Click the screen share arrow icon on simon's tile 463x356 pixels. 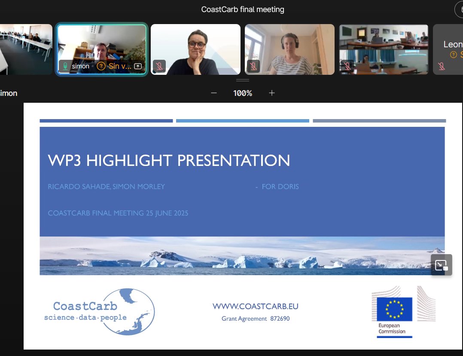[138, 66]
